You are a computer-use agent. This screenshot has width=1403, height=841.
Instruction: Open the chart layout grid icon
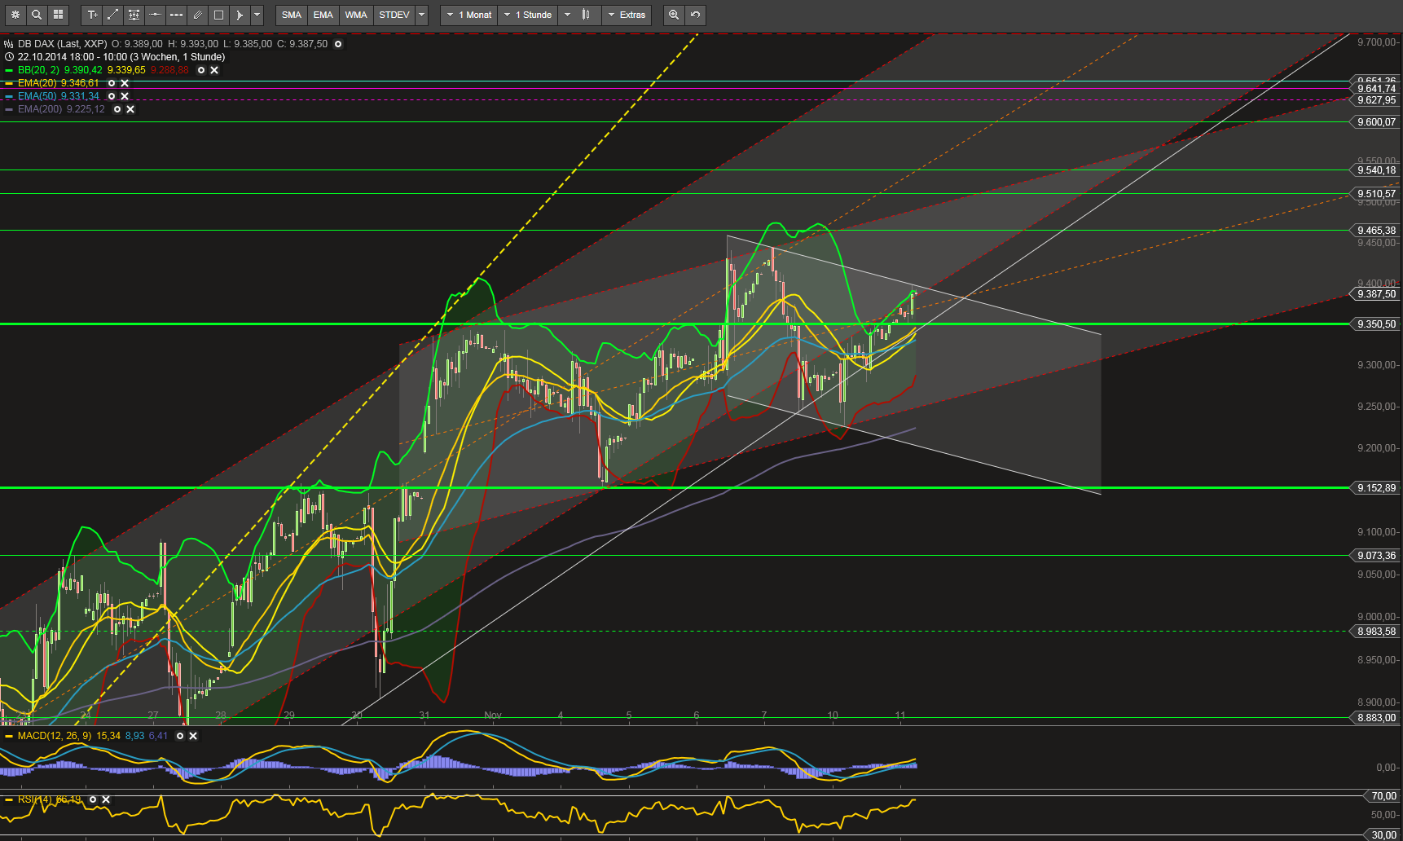[x=58, y=15]
